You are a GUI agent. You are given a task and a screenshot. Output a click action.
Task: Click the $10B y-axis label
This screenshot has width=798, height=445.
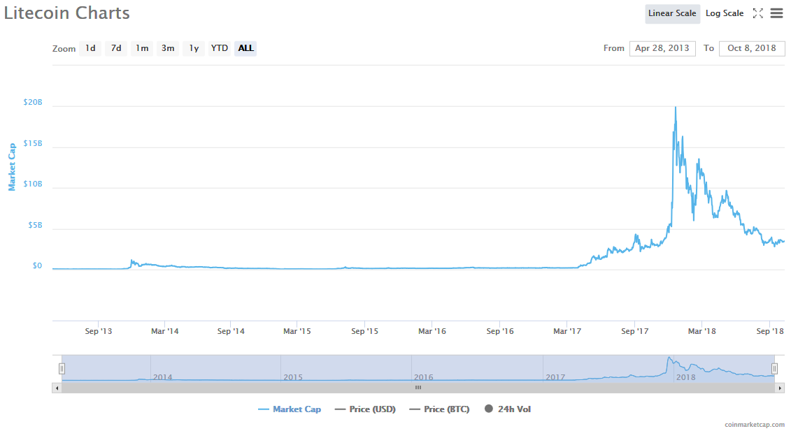(33, 184)
